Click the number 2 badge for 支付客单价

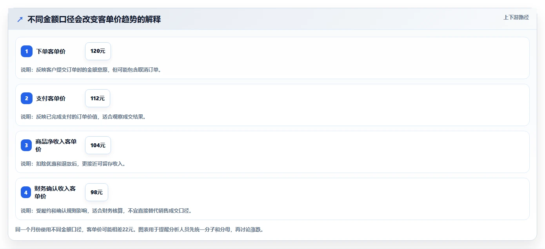pos(27,98)
